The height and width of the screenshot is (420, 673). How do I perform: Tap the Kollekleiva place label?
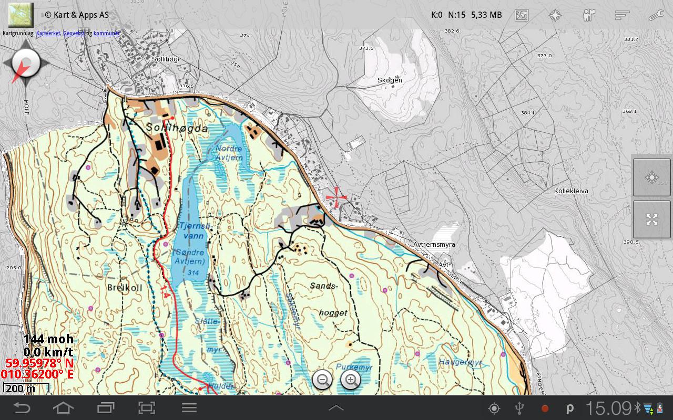point(571,191)
